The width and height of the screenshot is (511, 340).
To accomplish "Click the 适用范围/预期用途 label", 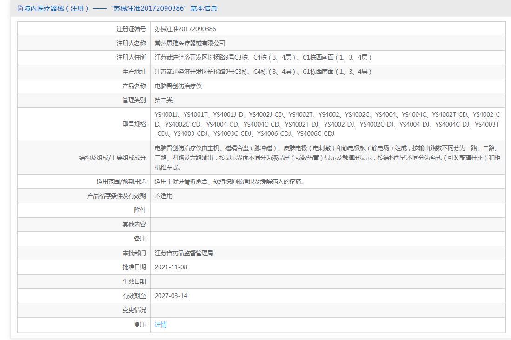I will [x=121, y=181].
